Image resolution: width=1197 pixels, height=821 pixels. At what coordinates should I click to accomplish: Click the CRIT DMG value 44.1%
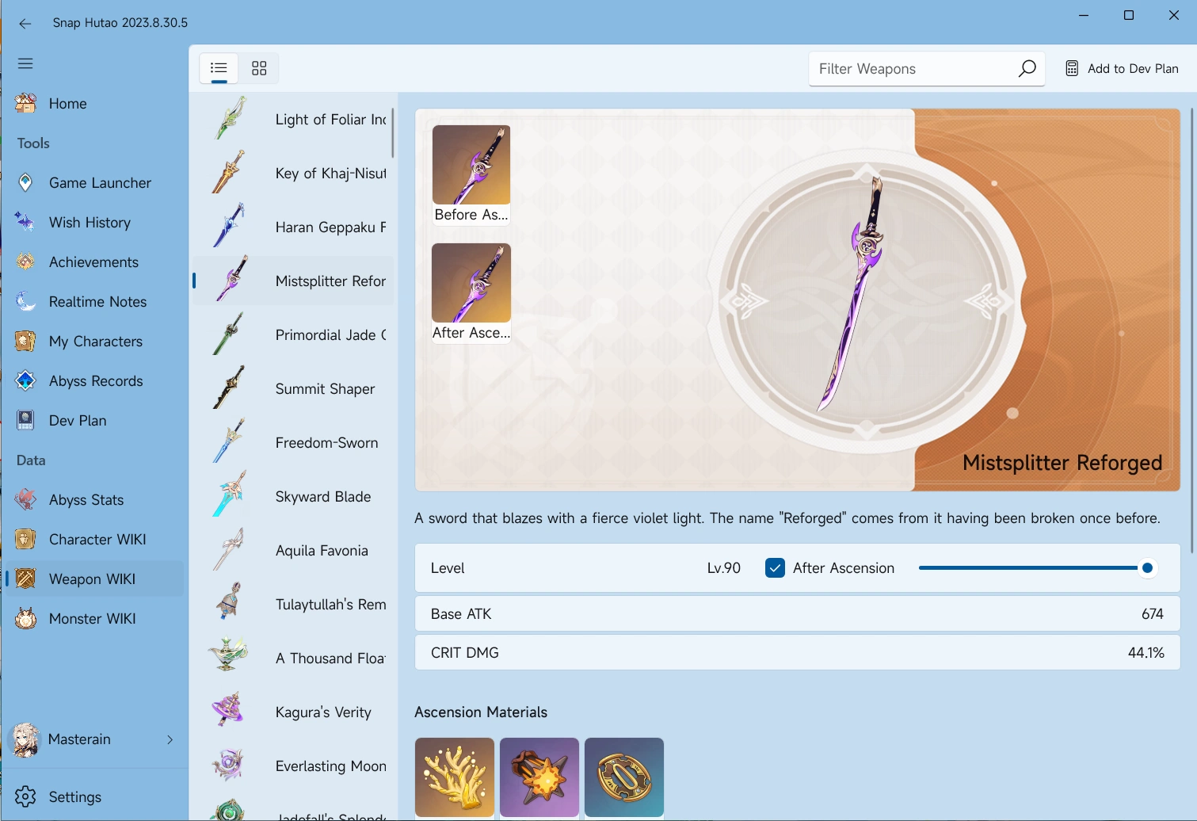point(1146,653)
